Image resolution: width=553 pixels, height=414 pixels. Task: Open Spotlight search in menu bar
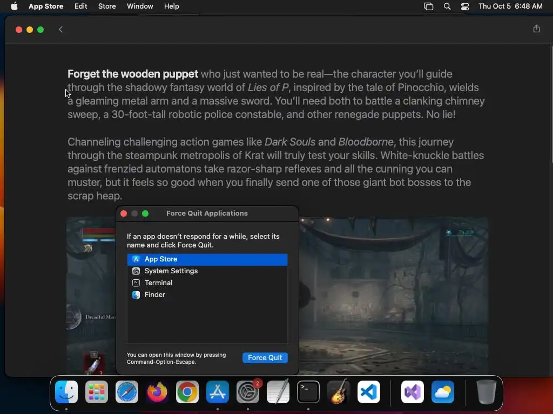point(447,6)
